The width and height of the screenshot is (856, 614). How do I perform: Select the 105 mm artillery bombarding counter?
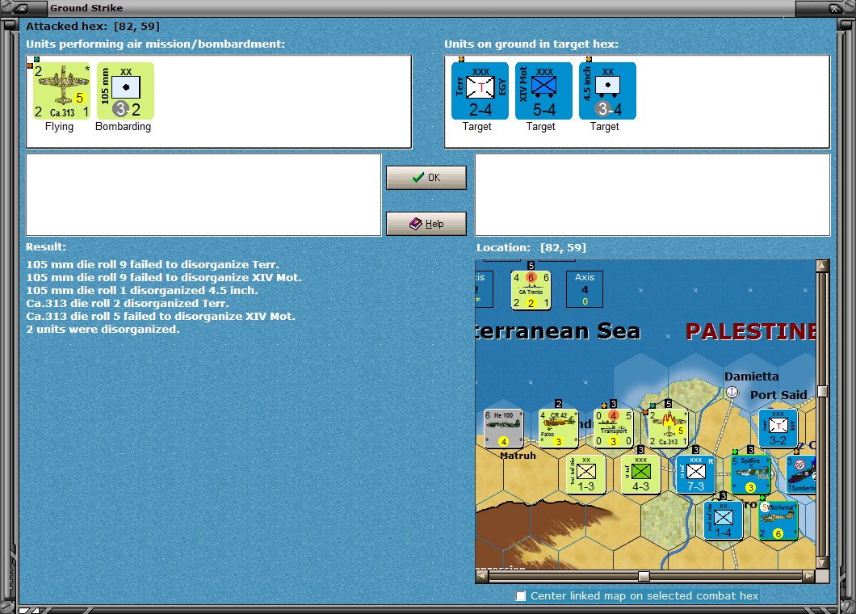click(125, 90)
